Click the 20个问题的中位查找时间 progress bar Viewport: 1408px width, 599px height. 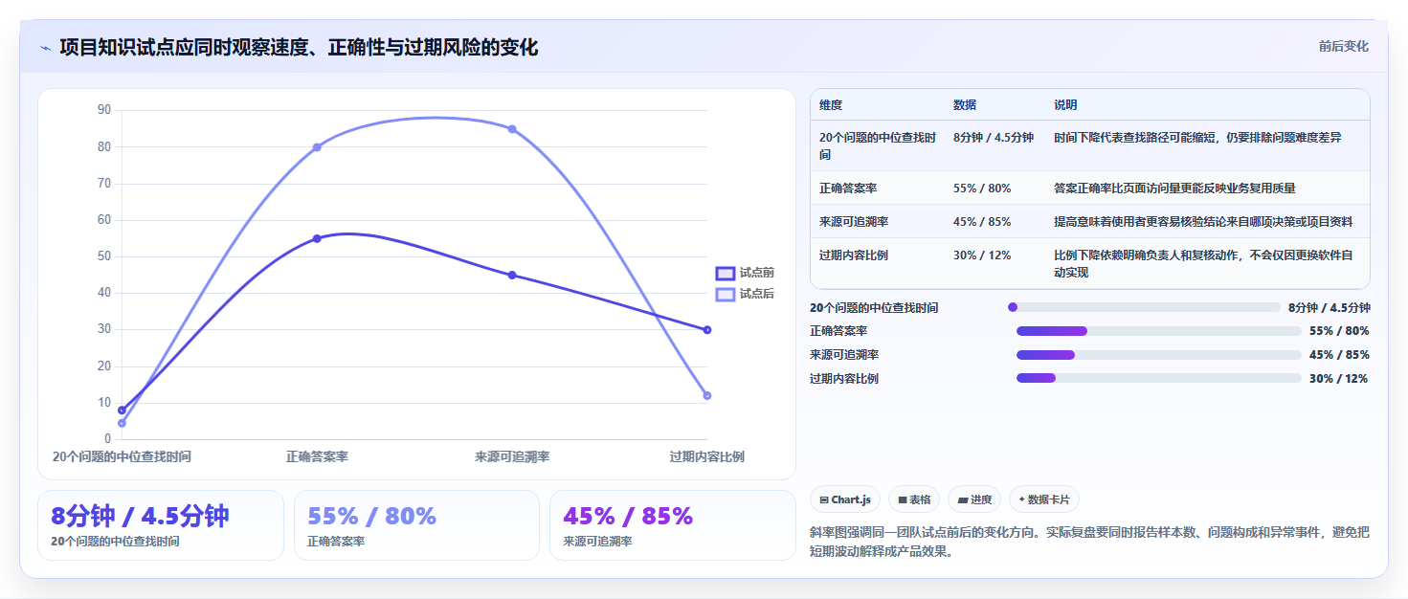(1144, 307)
